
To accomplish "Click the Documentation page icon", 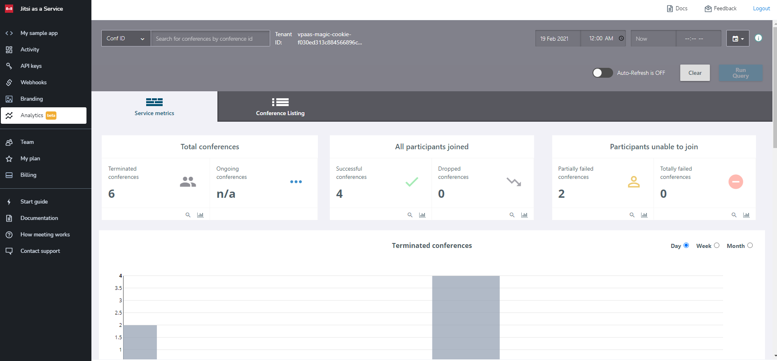I will [x=9, y=218].
